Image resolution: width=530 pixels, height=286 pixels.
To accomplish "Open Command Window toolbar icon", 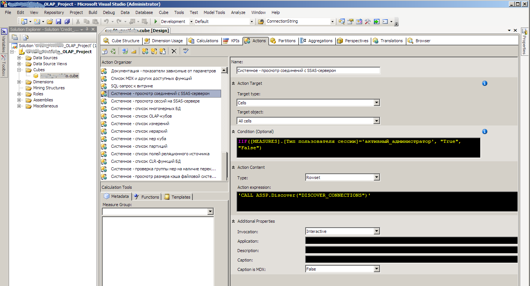I will pos(385,22).
